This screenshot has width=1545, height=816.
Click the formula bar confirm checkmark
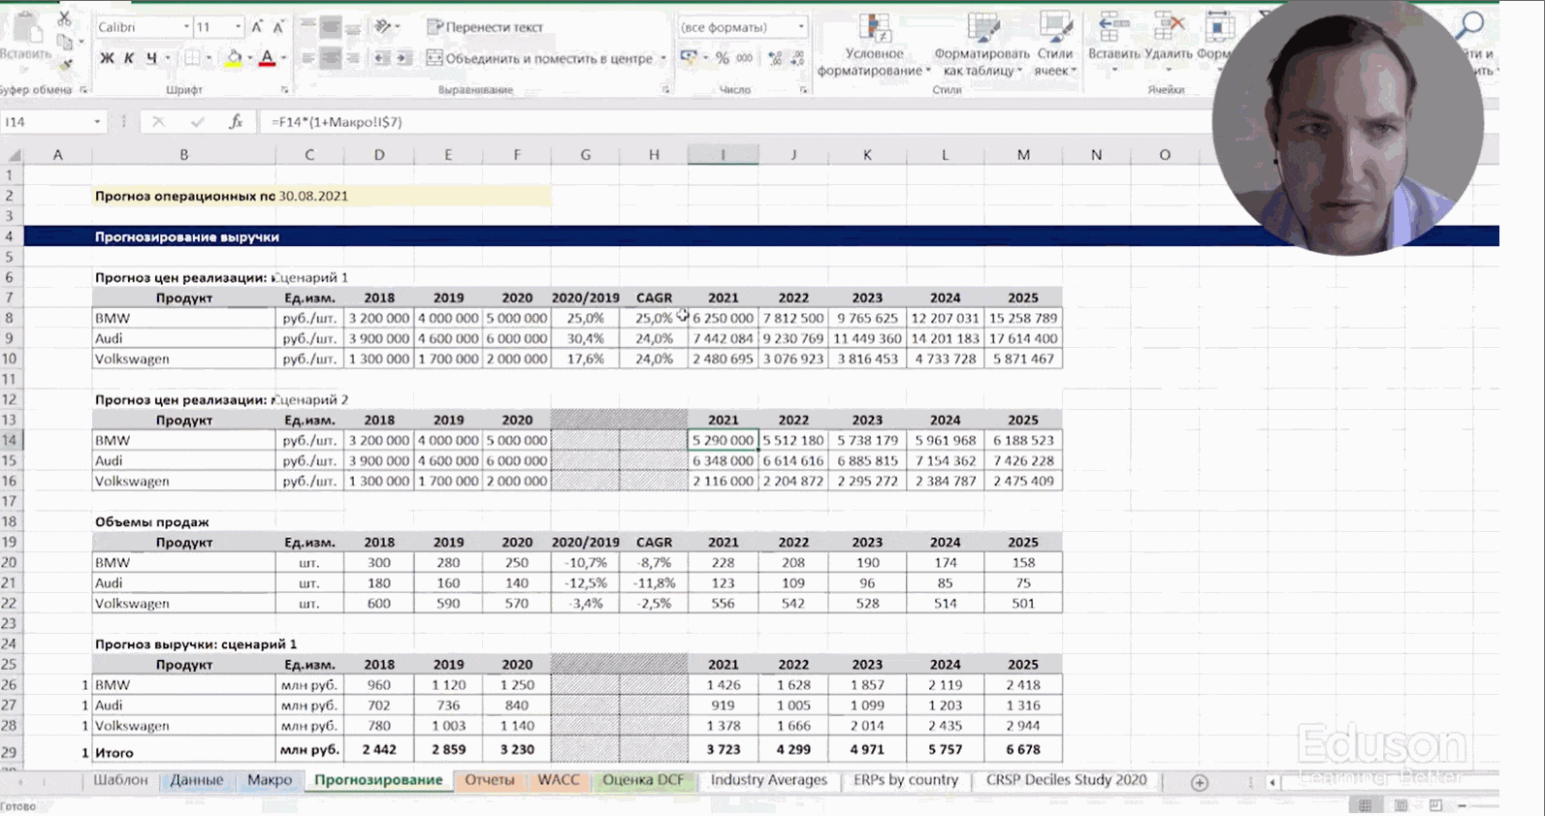(198, 122)
